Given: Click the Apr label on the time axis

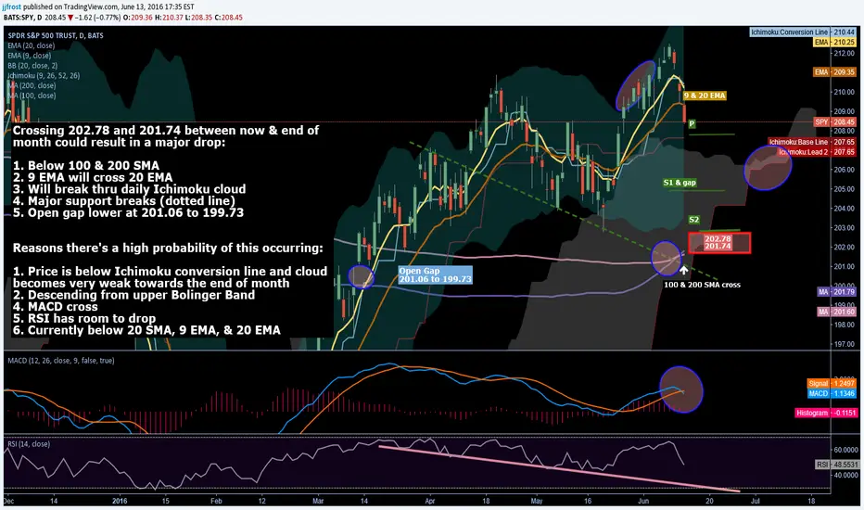Looking at the screenshot, I should pos(430,501).
